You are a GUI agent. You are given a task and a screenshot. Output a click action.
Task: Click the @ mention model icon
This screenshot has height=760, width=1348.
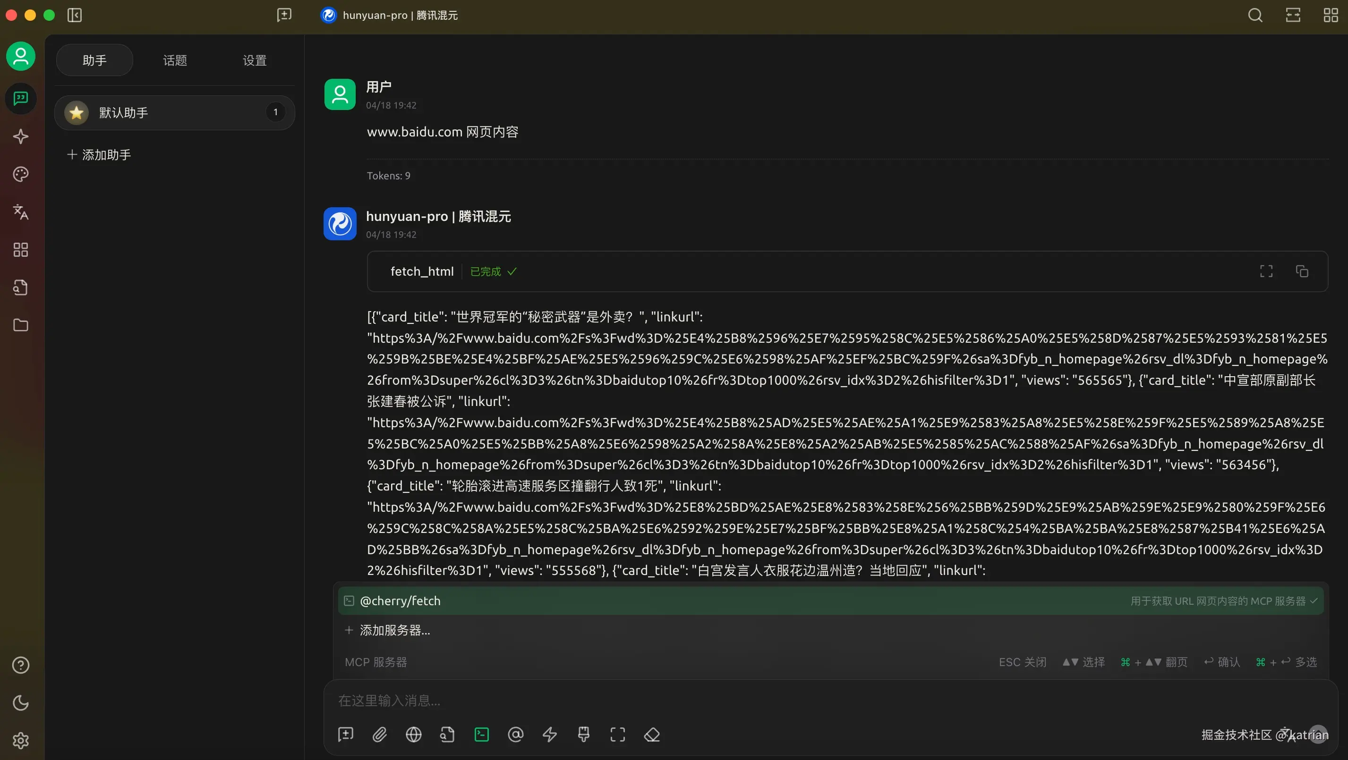click(x=515, y=735)
